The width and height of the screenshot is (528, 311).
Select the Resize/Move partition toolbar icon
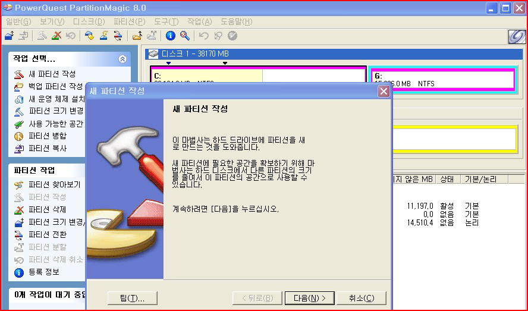click(10, 35)
